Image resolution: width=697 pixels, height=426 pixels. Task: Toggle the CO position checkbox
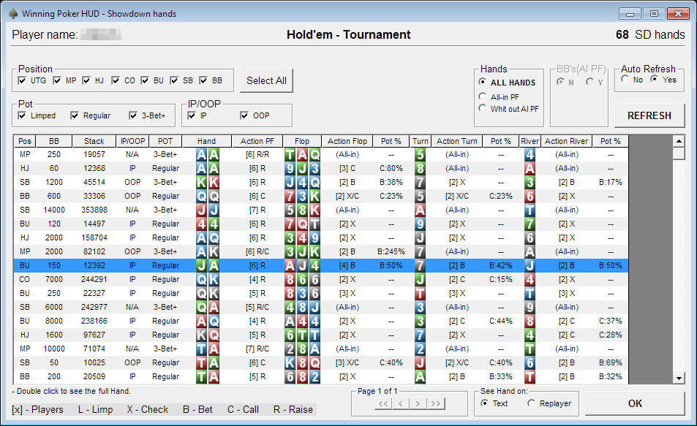tap(116, 80)
